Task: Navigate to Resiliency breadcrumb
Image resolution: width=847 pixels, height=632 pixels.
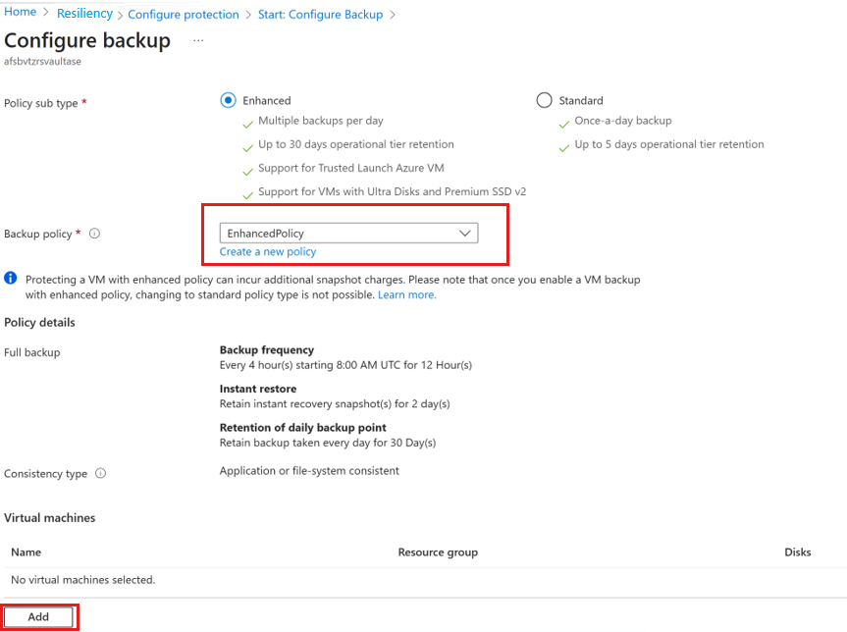Action: pyautogui.click(x=84, y=14)
